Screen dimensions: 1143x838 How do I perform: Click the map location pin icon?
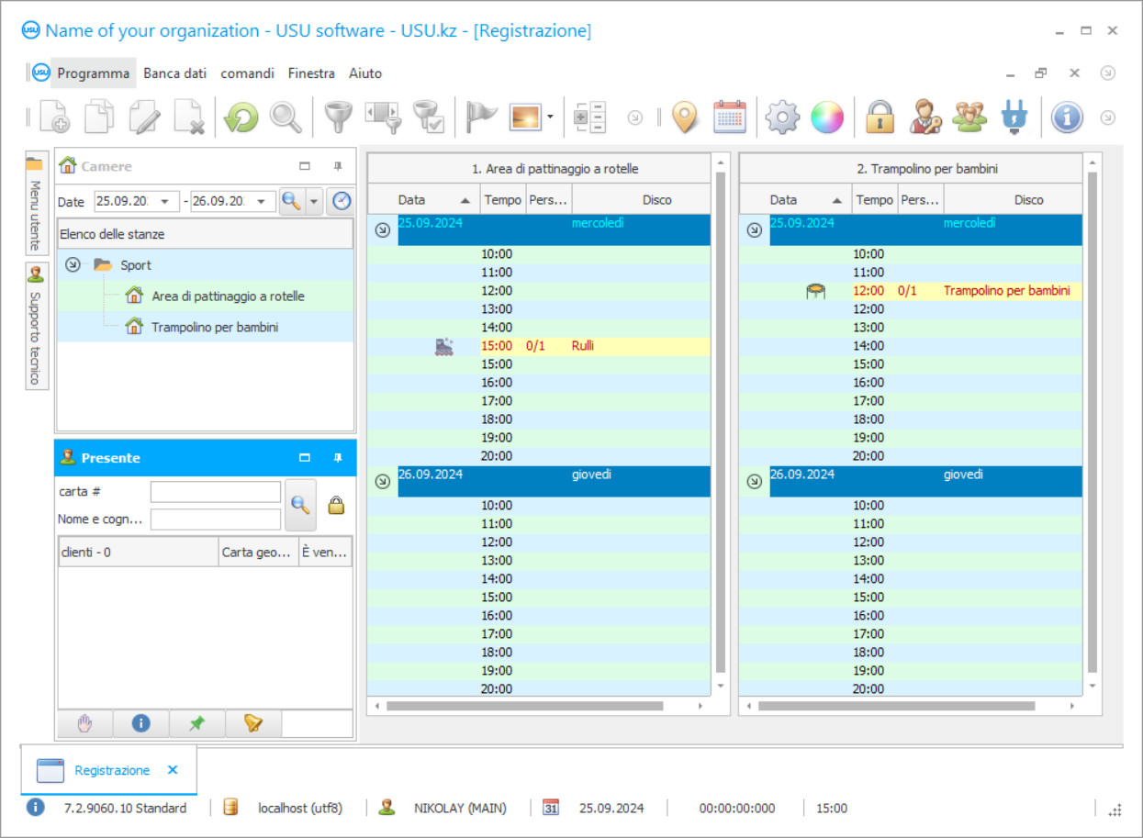pos(685,117)
